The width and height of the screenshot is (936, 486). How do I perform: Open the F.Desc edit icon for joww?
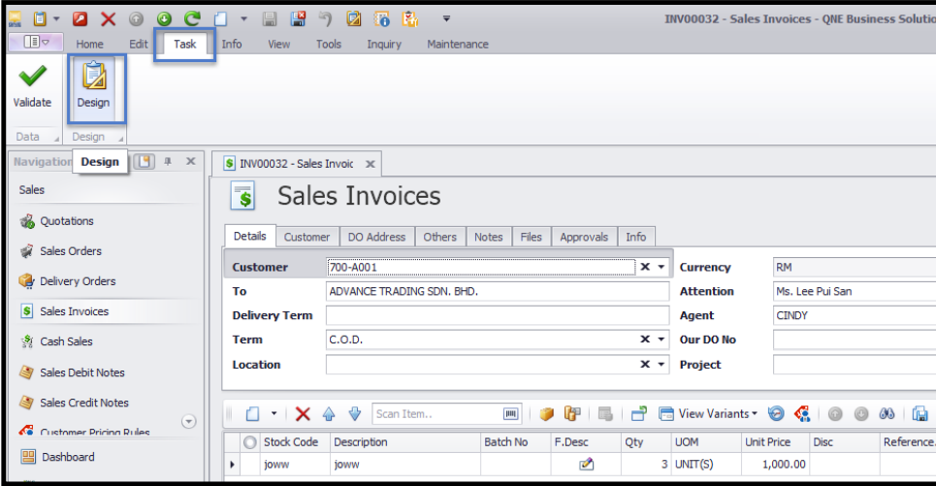[x=586, y=465]
